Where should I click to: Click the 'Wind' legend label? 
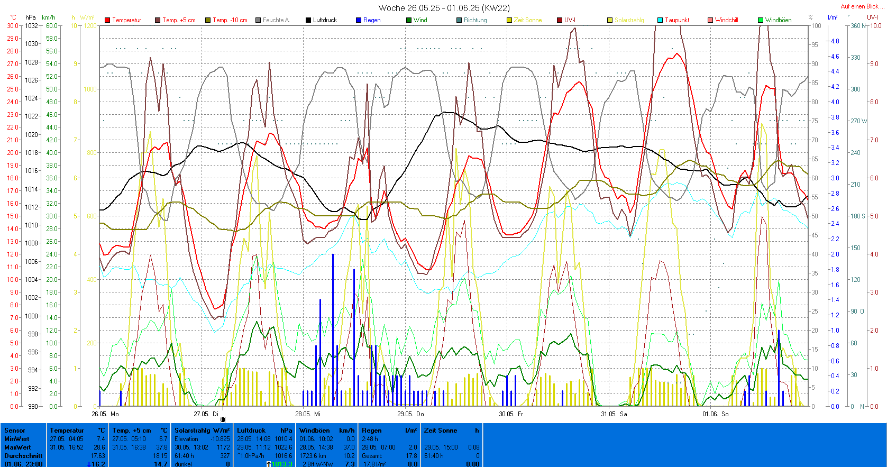coord(420,20)
